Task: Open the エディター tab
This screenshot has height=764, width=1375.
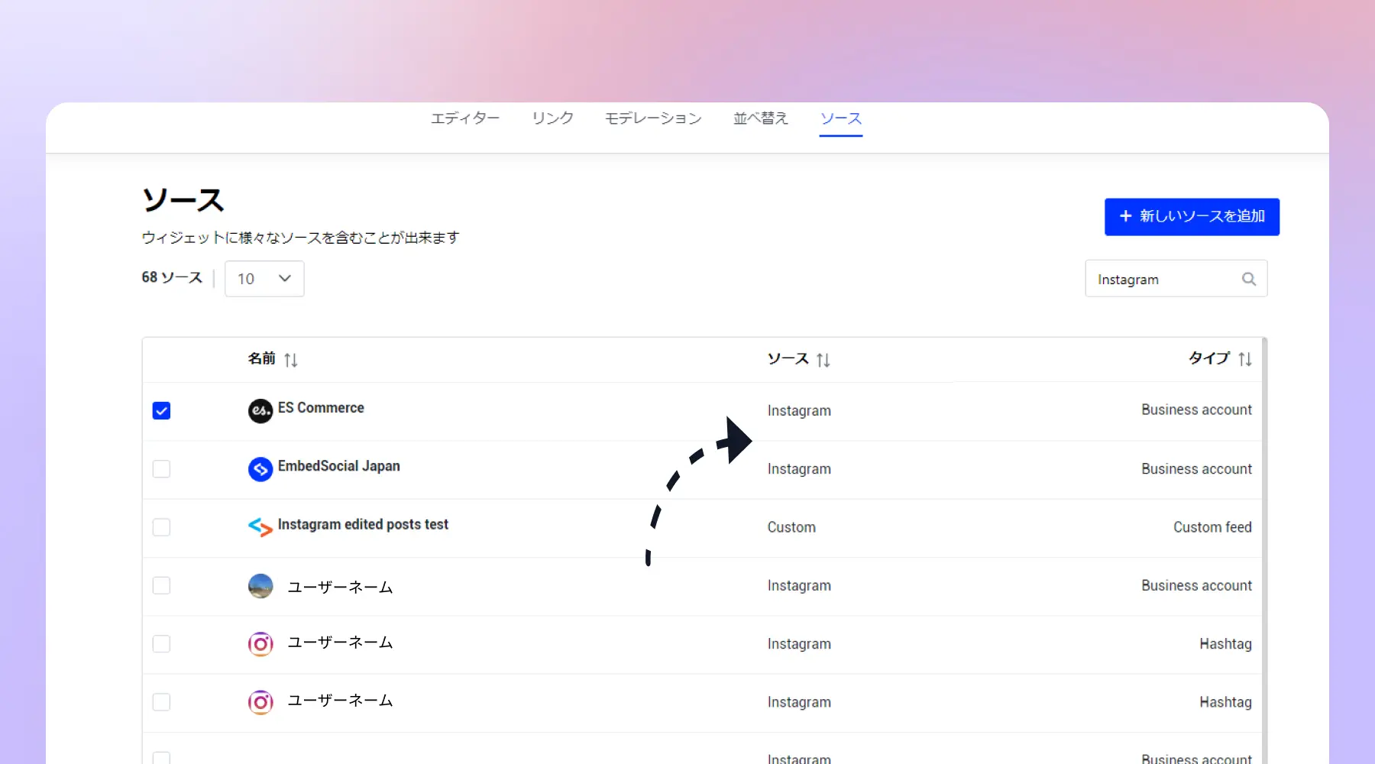Action: (x=464, y=118)
